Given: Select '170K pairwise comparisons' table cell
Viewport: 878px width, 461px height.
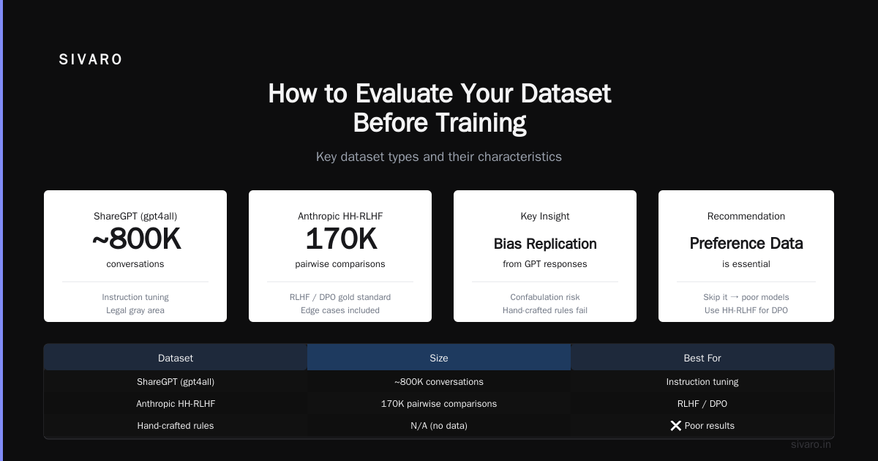Looking at the screenshot, I should [x=439, y=404].
